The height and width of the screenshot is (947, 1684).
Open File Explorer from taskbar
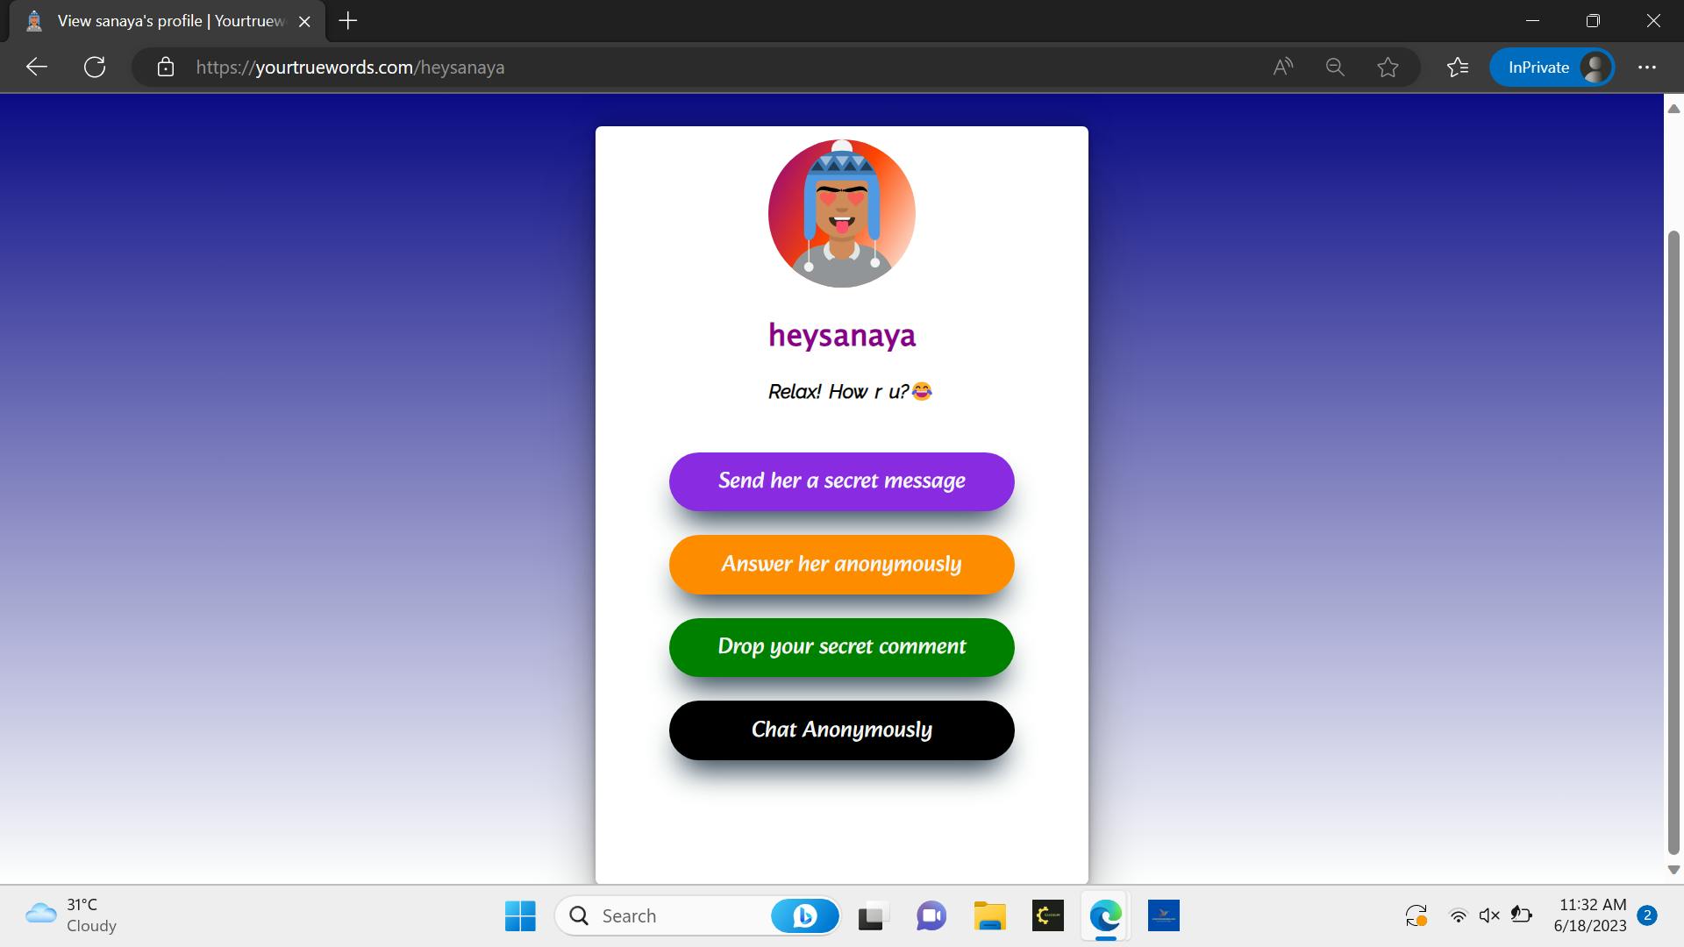pos(989,916)
